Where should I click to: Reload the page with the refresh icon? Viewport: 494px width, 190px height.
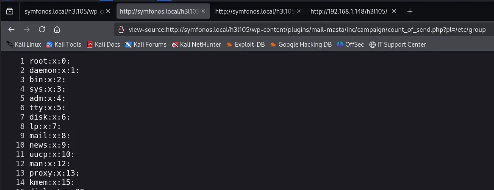coord(42,29)
